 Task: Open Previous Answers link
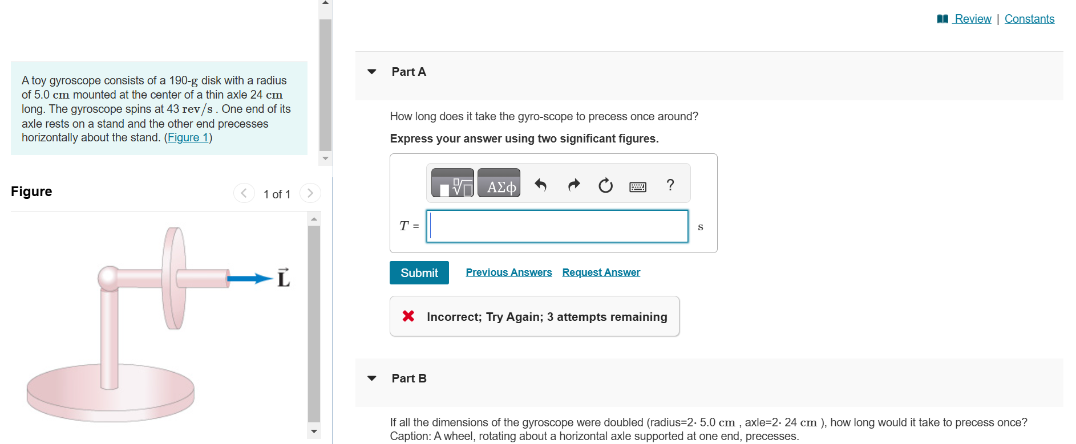point(509,272)
